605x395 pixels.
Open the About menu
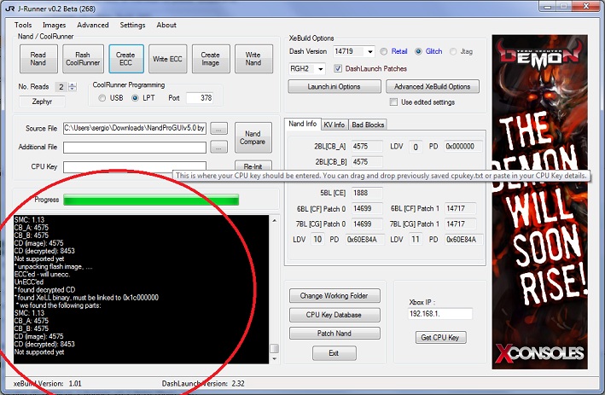pos(166,25)
